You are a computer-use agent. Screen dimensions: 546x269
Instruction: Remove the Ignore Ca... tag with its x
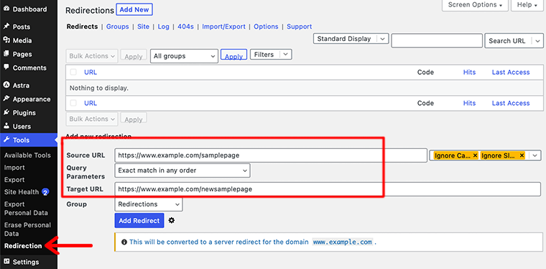(x=475, y=156)
